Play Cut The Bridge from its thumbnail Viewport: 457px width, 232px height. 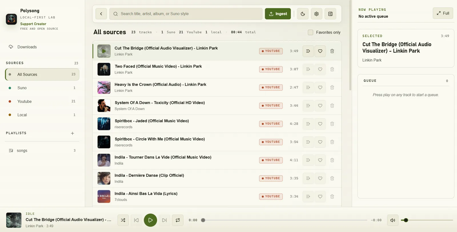[x=104, y=51]
